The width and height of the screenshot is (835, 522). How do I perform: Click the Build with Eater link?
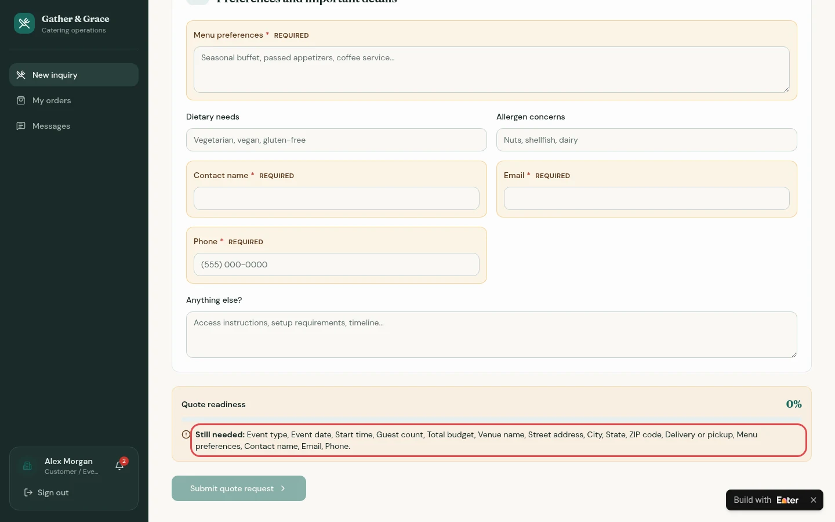pos(766,500)
